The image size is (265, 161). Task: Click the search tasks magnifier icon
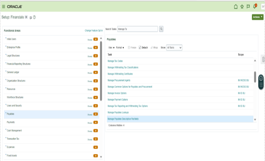point(161,29)
